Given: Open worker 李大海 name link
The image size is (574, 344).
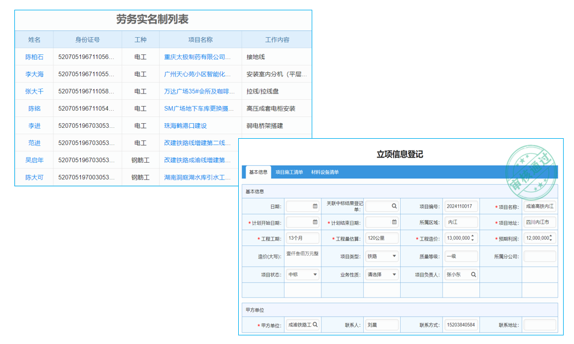Looking at the screenshot, I should pyautogui.click(x=33, y=73).
